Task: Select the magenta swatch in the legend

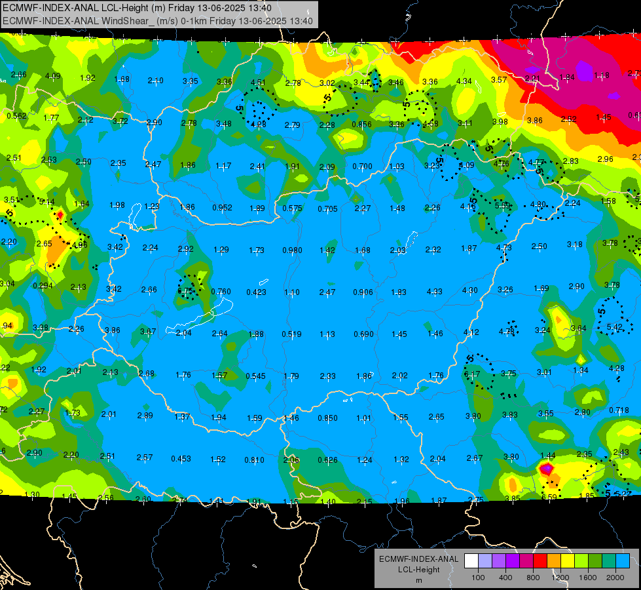Action: (526, 561)
